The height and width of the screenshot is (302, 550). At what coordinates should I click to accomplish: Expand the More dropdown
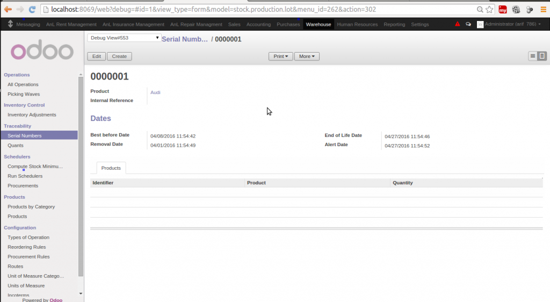point(307,56)
